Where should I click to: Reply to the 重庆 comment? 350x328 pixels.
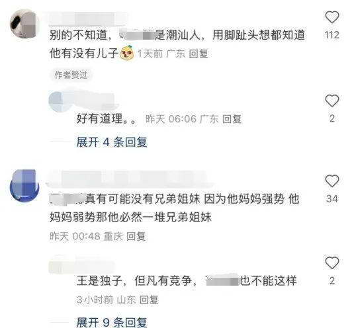tap(136, 236)
